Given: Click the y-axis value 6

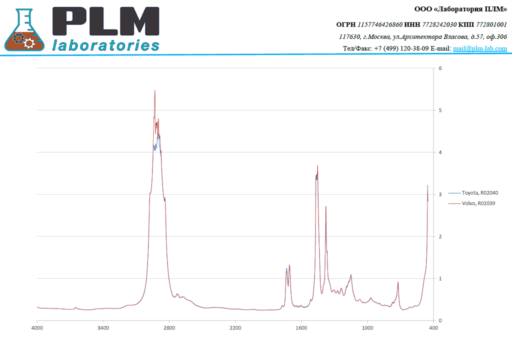Looking at the screenshot, I should (x=440, y=68).
